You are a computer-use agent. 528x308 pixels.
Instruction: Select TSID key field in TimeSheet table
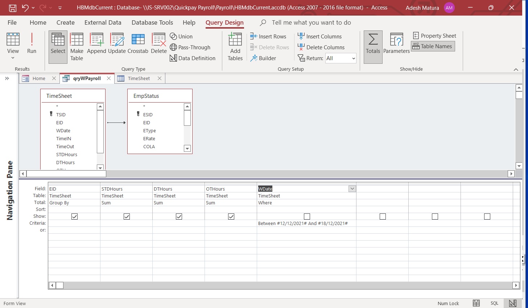point(61,115)
